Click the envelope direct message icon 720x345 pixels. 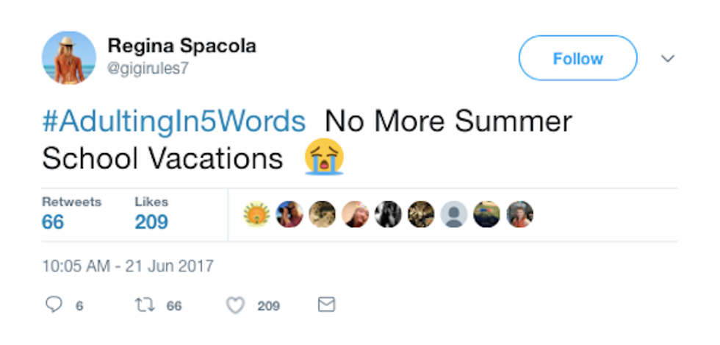pyautogui.click(x=326, y=305)
